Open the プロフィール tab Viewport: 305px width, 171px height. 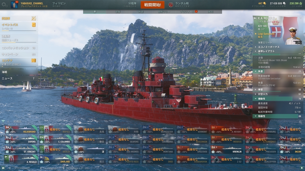point(188,12)
